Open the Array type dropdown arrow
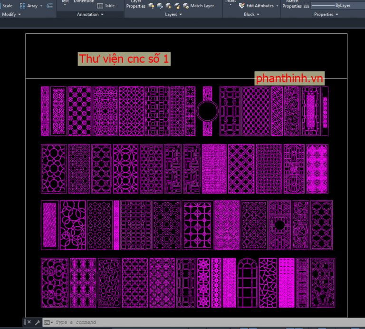This screenshot has height=329, width=365. (41, 6)
